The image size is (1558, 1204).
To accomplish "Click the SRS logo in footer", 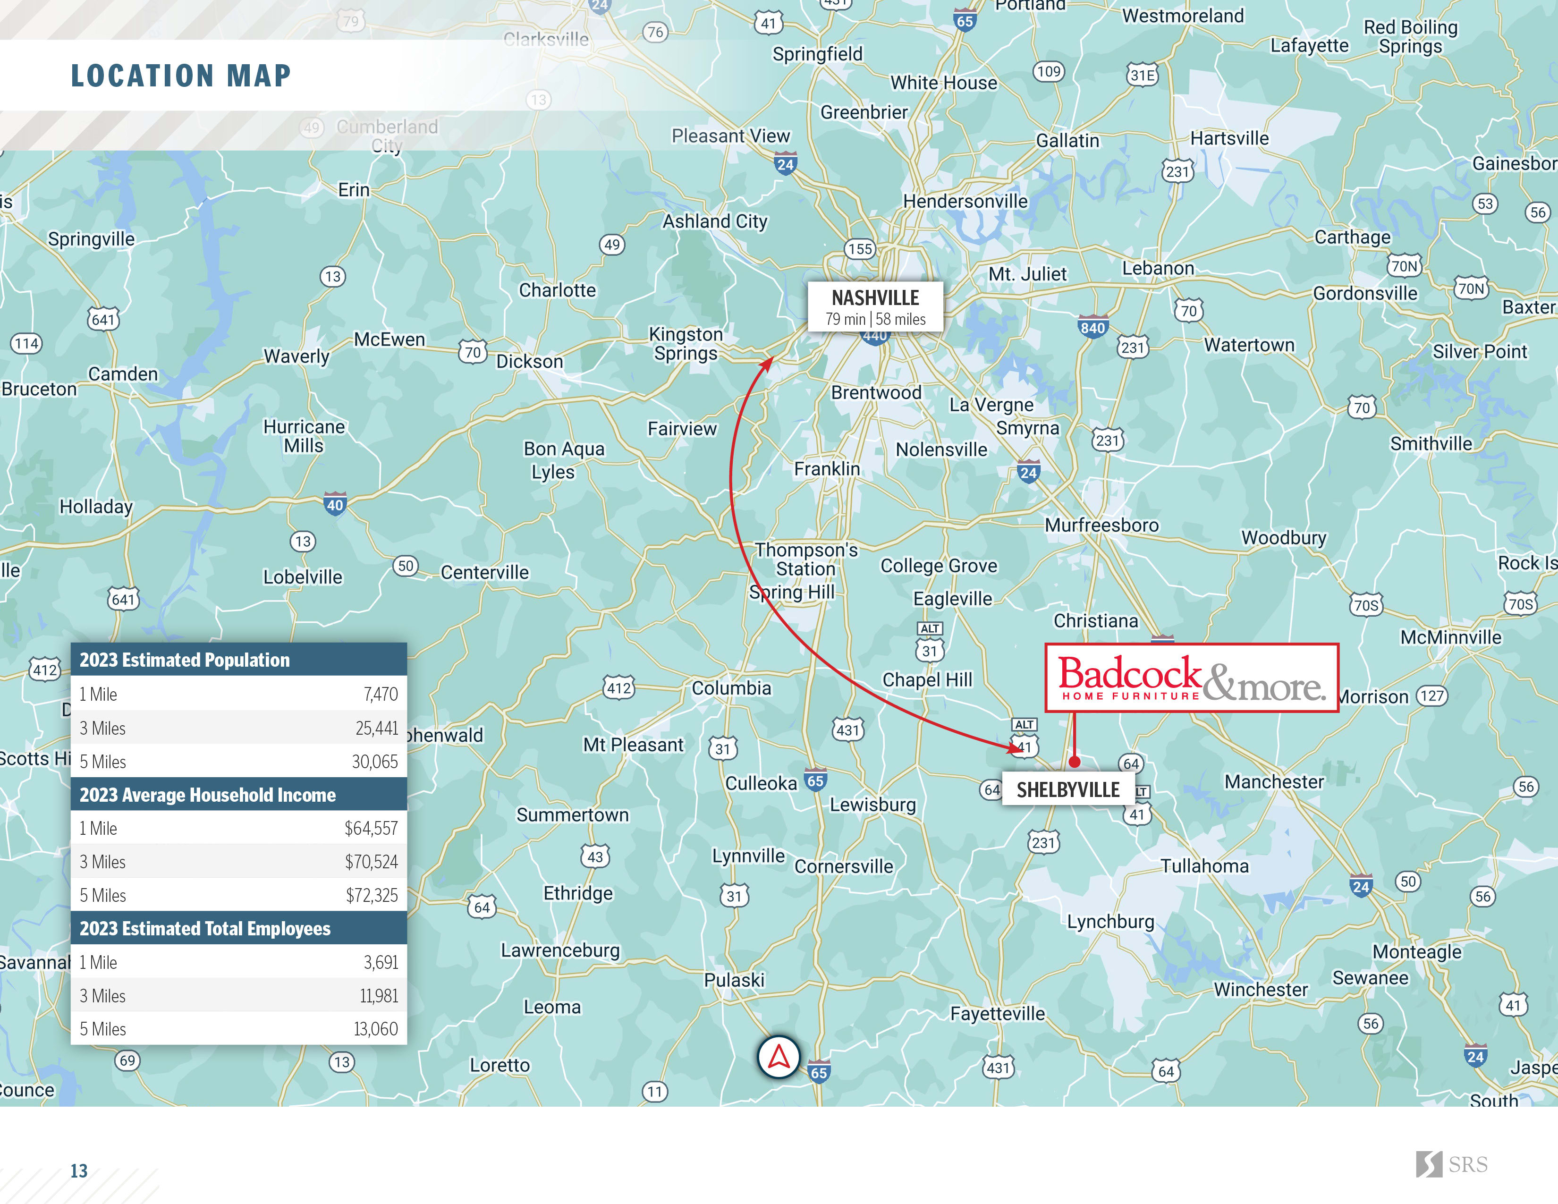I will 1452,1164.
